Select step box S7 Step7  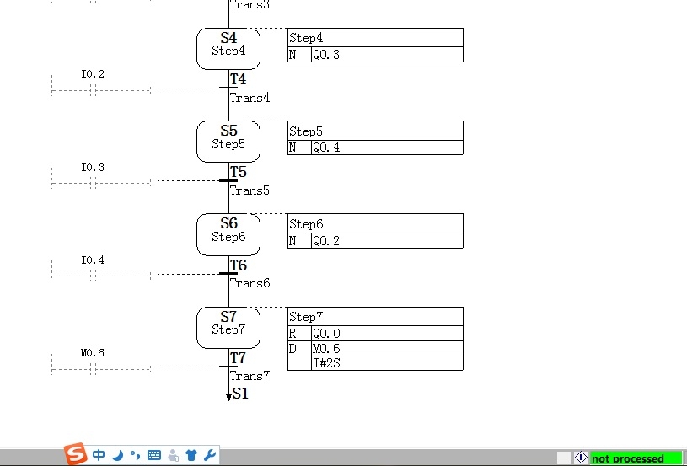coord(228,328)
